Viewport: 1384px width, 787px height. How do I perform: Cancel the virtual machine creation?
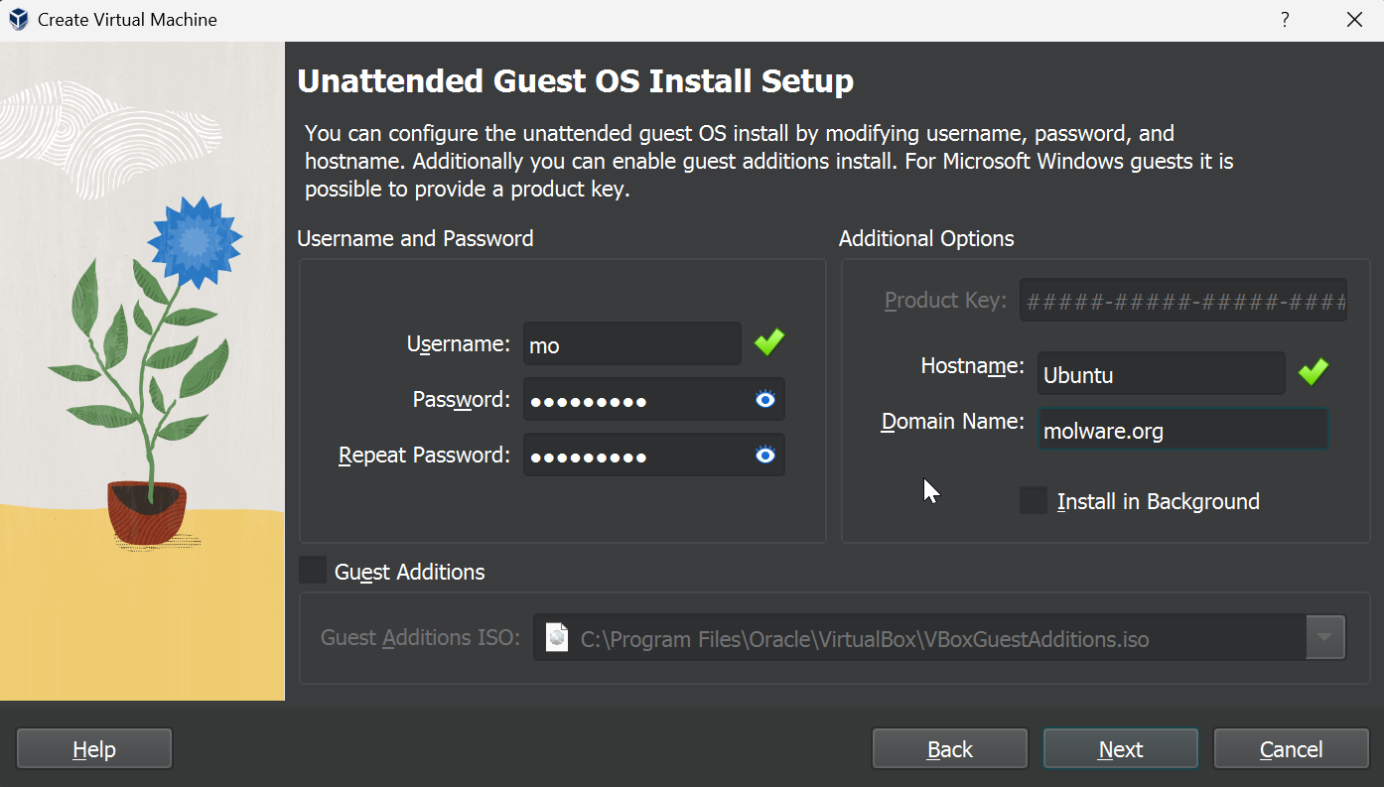[x=1291, y=749]
